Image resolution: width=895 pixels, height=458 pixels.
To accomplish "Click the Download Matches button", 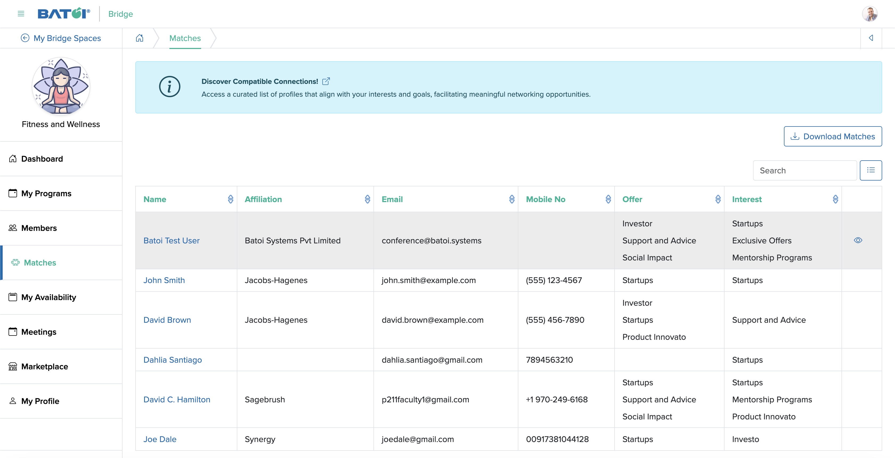I will click(833, 136).
